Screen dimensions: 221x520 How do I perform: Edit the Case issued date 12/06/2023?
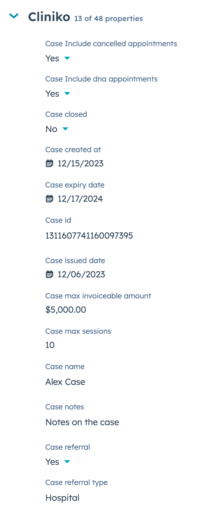[x=81, y=274]
